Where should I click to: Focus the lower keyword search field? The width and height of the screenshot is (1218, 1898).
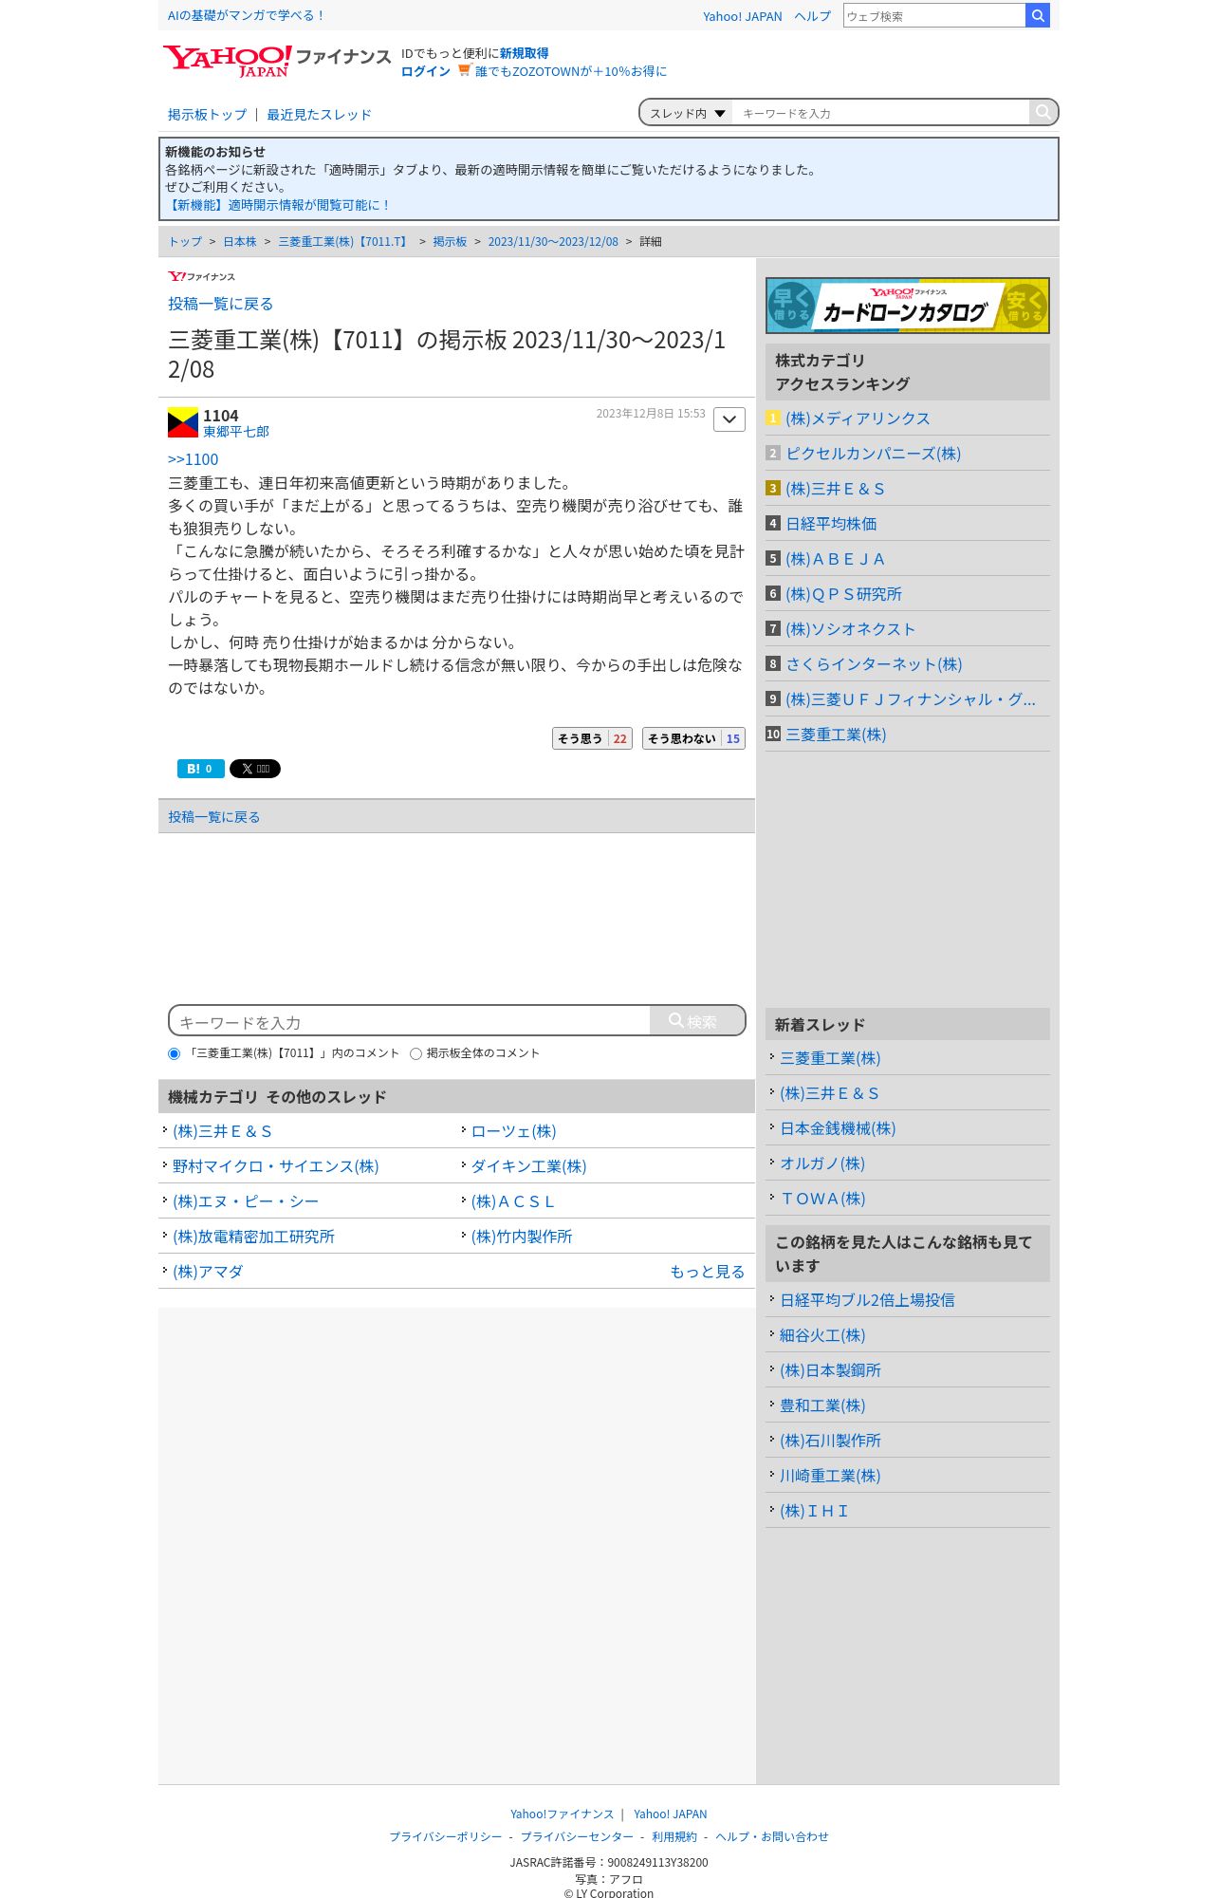(410, 1021)
